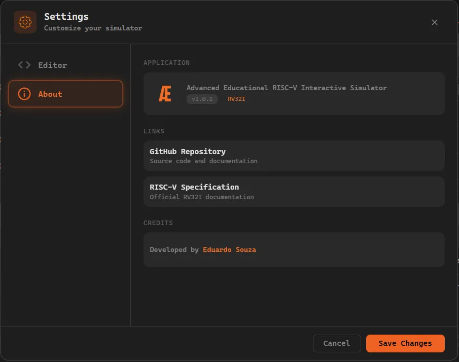Click the simulator full name text
The image size is (459, 362).
coord(287,88)
